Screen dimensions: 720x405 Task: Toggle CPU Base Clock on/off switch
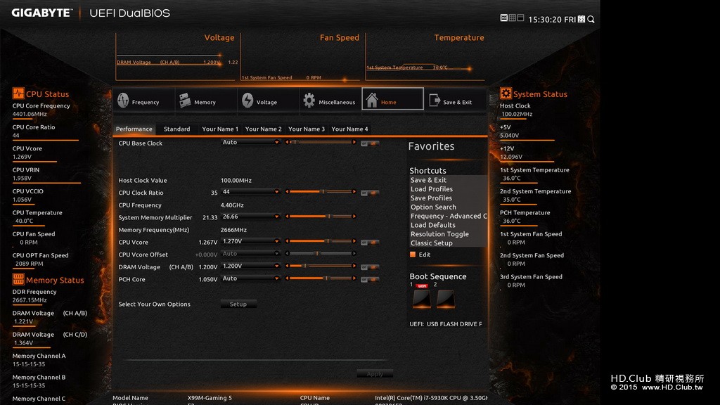[x=370, y=143]
